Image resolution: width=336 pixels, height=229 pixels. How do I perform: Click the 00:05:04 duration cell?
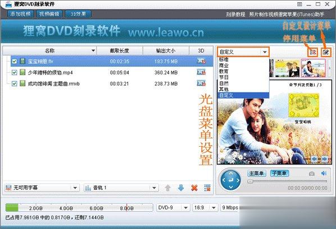point(120,73)
